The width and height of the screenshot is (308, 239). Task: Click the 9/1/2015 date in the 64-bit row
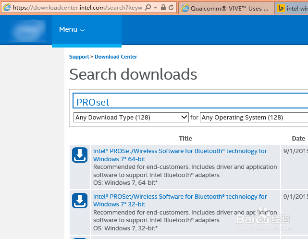point(296,151)
